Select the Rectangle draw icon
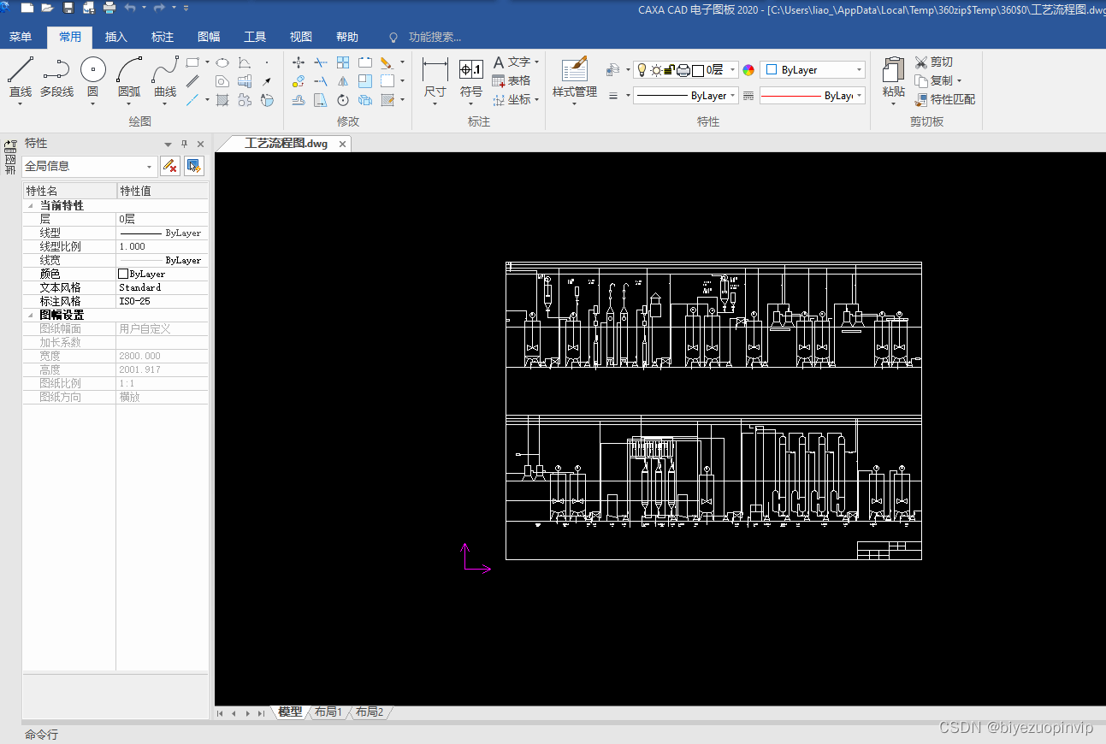Image resolution: width=1106 pixels, height=744 pixels. pyautogui.click(x=192, y=62)
